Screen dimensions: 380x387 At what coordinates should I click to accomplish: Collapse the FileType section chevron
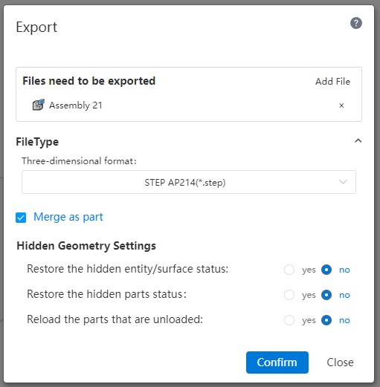(358, 141)
